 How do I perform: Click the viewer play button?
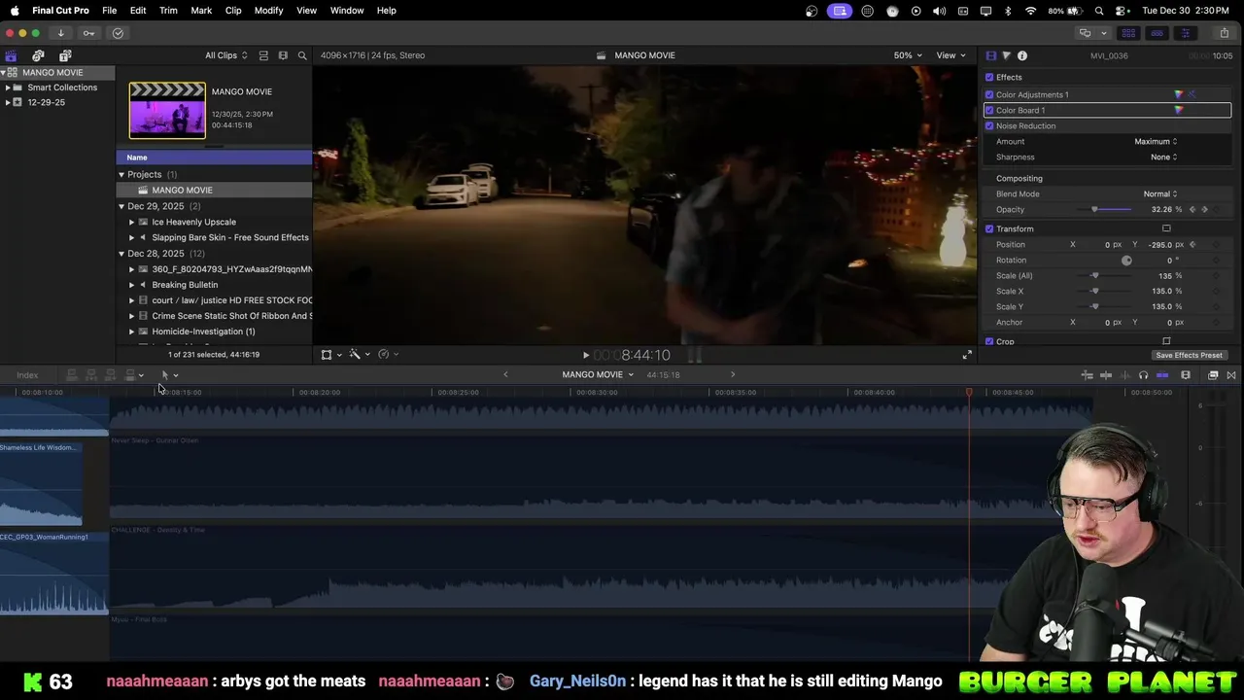coord(585,355)
